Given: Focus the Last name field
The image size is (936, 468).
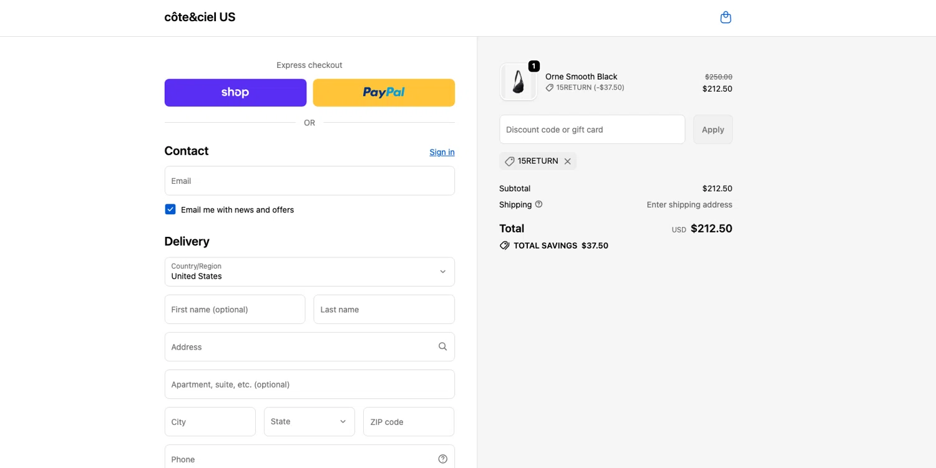Looking at the screenshot, I should [384, 310].
